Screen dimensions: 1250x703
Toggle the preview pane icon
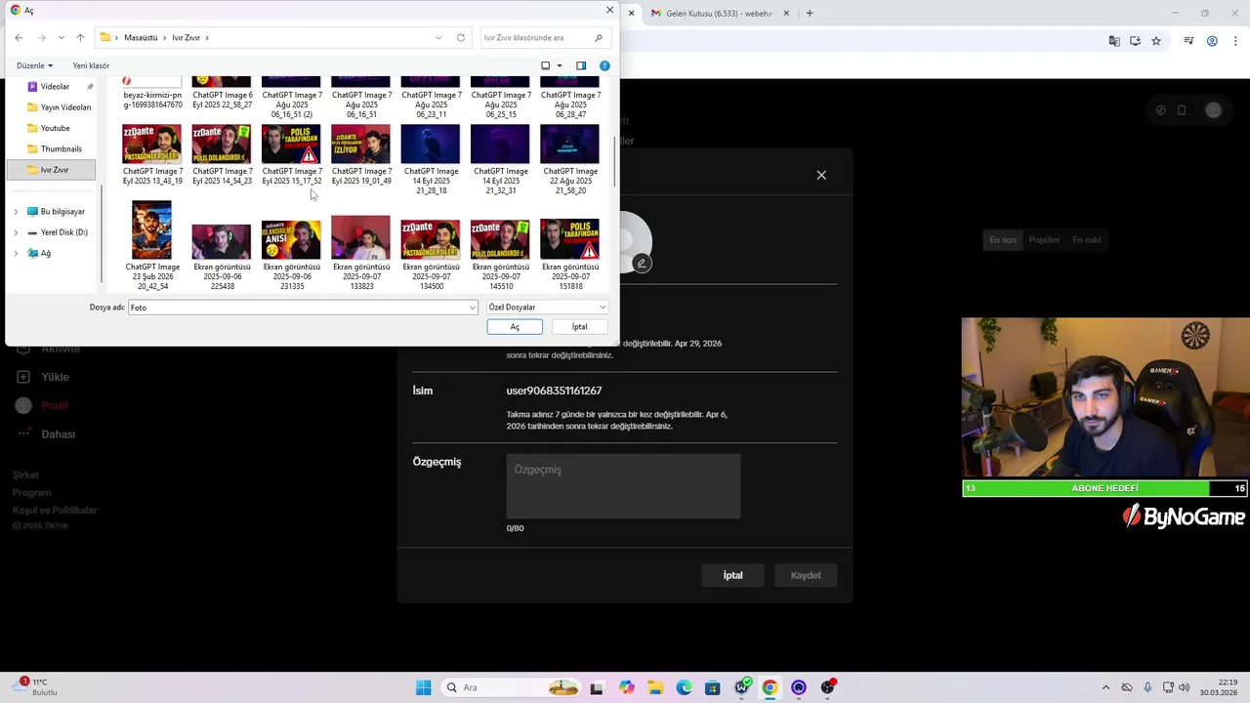click(x=581, y=65)
